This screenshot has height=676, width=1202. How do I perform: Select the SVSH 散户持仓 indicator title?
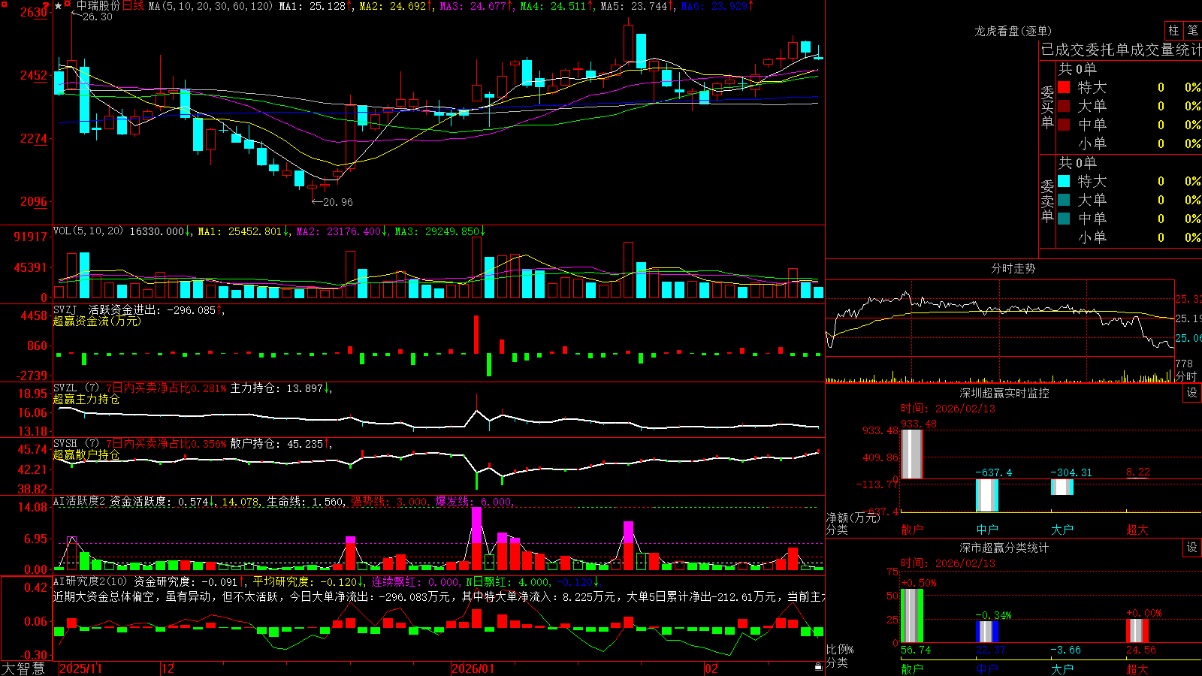pos(76,444)
